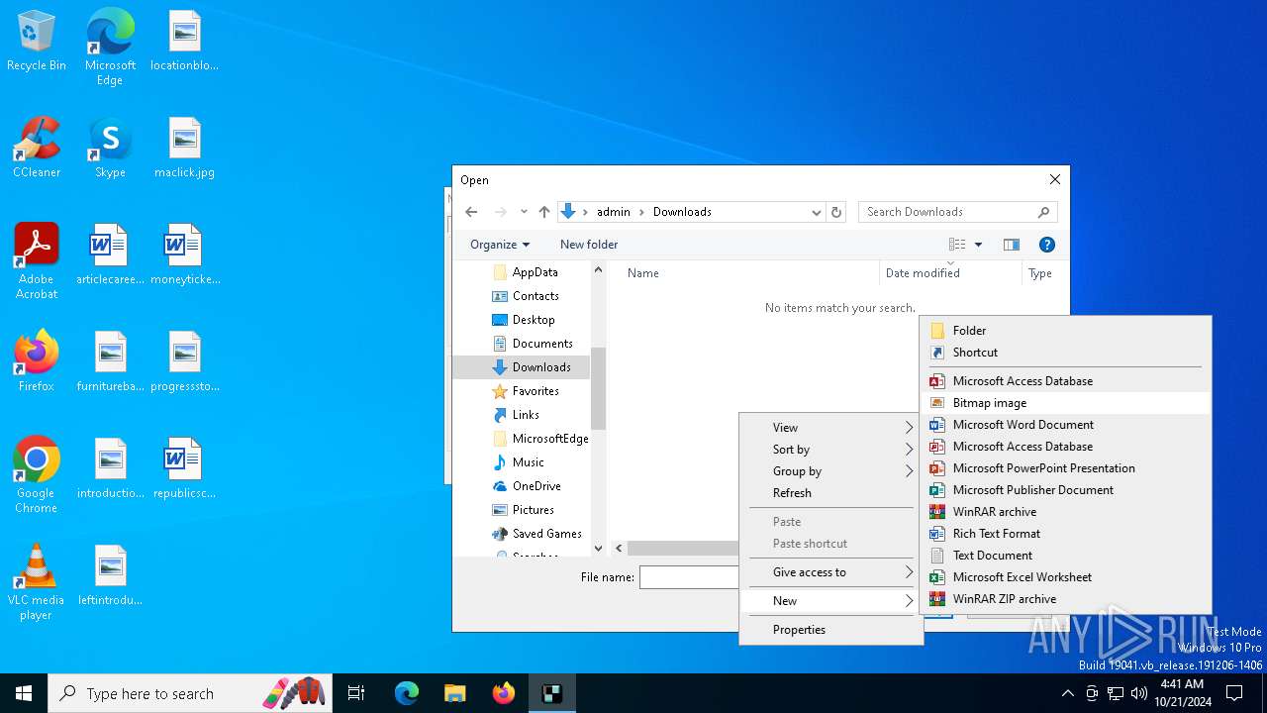Click the navigation pane scroll up arrow
The image size is (1267, 713).
pyautogui.click(x=598, y=269)
